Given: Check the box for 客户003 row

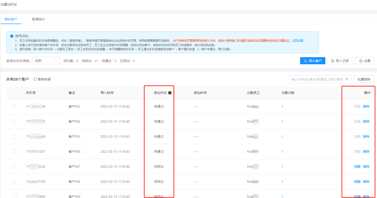Looking at the screenshot, I should click(14, 106).
